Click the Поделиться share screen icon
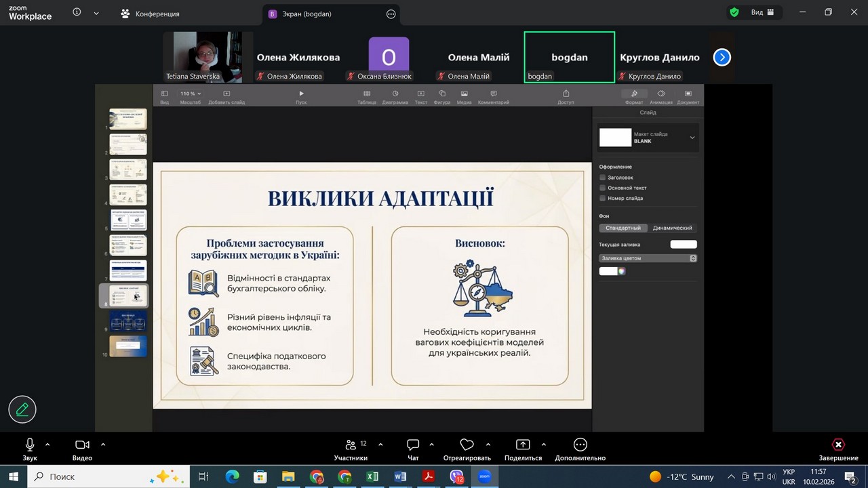This screenshot has width=868, height=488. click(523, 445)
